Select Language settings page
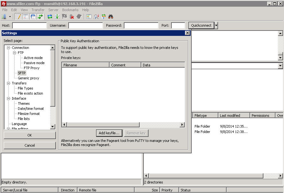 click(x=19, y=124)
